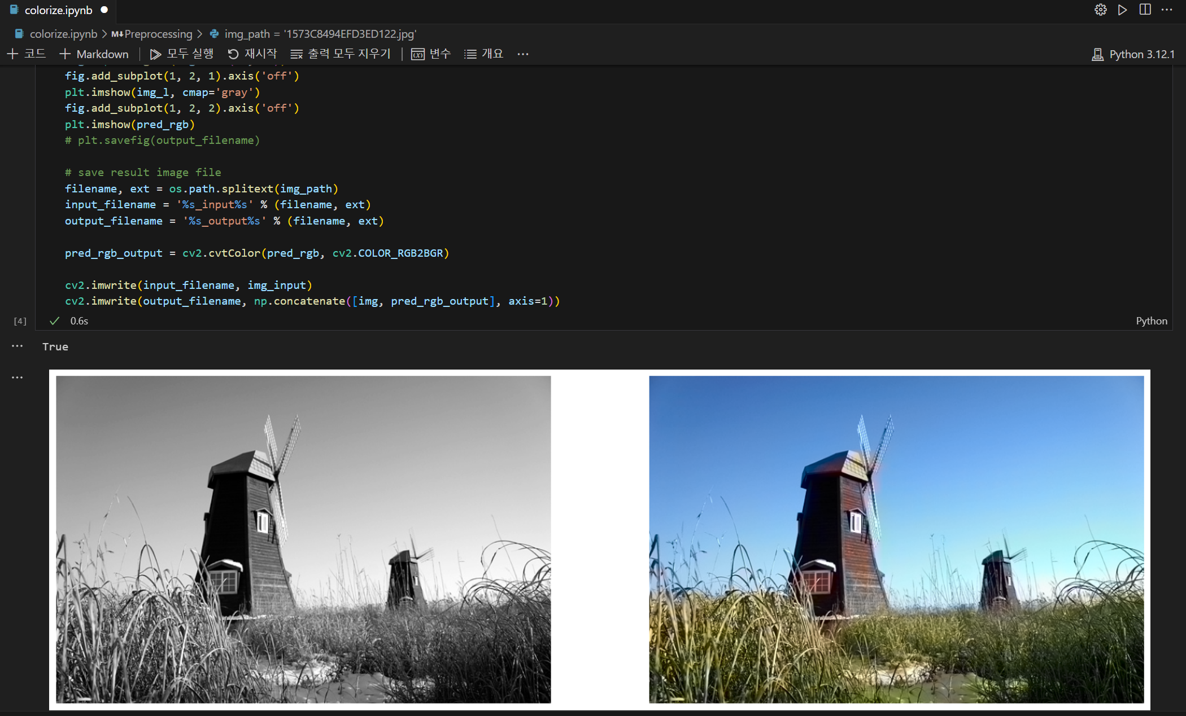Select the Python 3.12.1 kernel picker
The image size is (1186, 716).
pos(1133,54)
